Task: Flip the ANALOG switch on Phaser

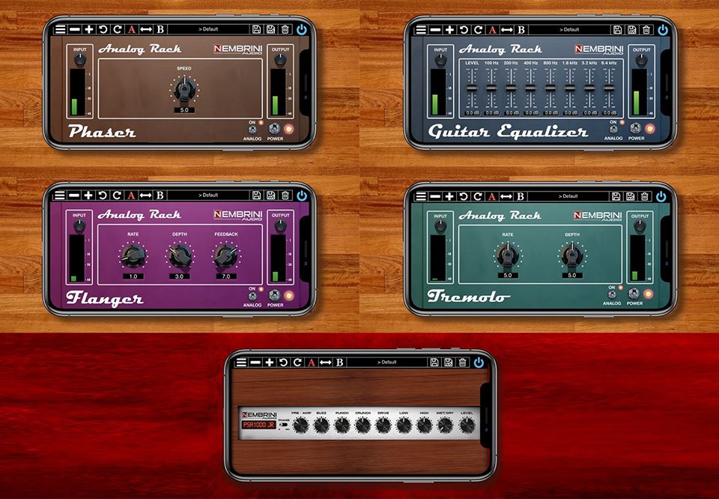Action: 252,130
